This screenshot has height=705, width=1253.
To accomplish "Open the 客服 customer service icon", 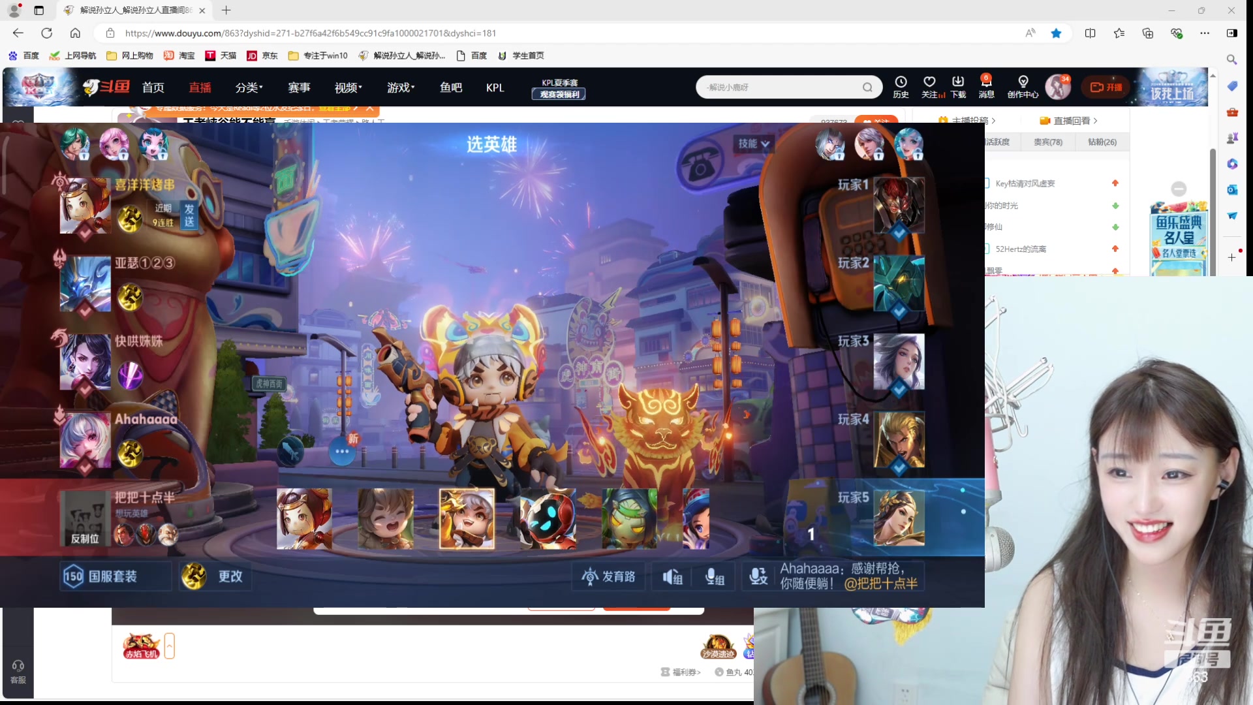I will pyautogui.click(x=18, y=672).
